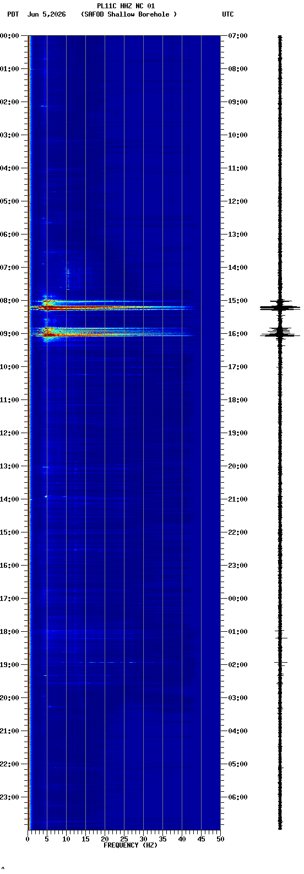
Task: Click the 14:00 PDT time label
Action: (x=9, y=499)
